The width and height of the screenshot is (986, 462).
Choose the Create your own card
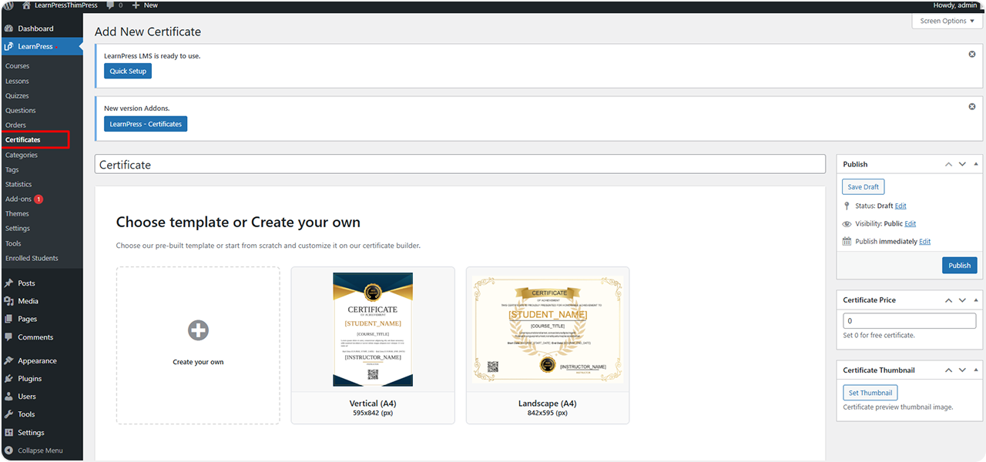coord(198,345)
